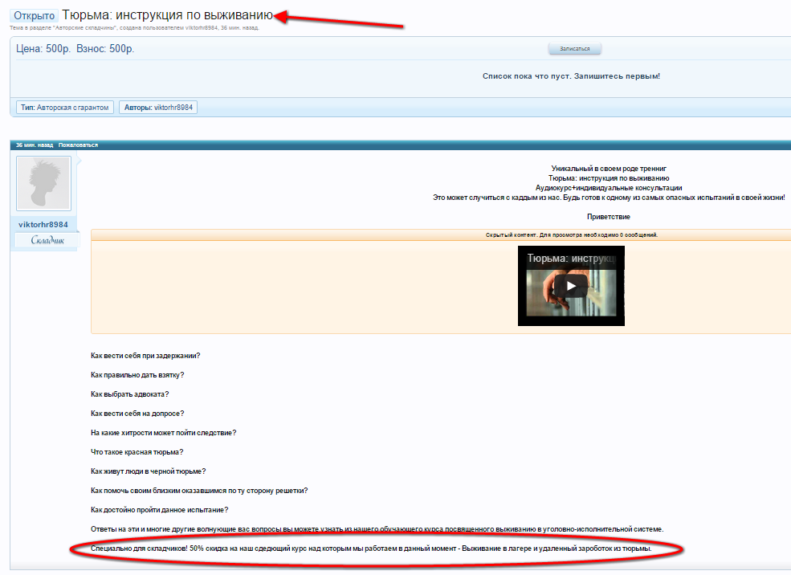Click the Взнос: 500р. fee text
This screenshot has width=791, height=575.
click(106, 49)
